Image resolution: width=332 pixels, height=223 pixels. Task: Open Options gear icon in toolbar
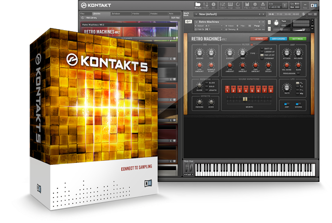point(255,5)
